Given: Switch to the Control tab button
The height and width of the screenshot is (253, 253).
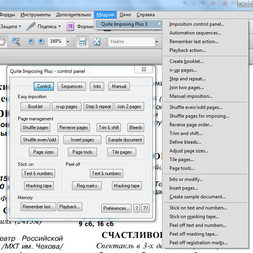Looking at the screenshot, I should [44, 86].
